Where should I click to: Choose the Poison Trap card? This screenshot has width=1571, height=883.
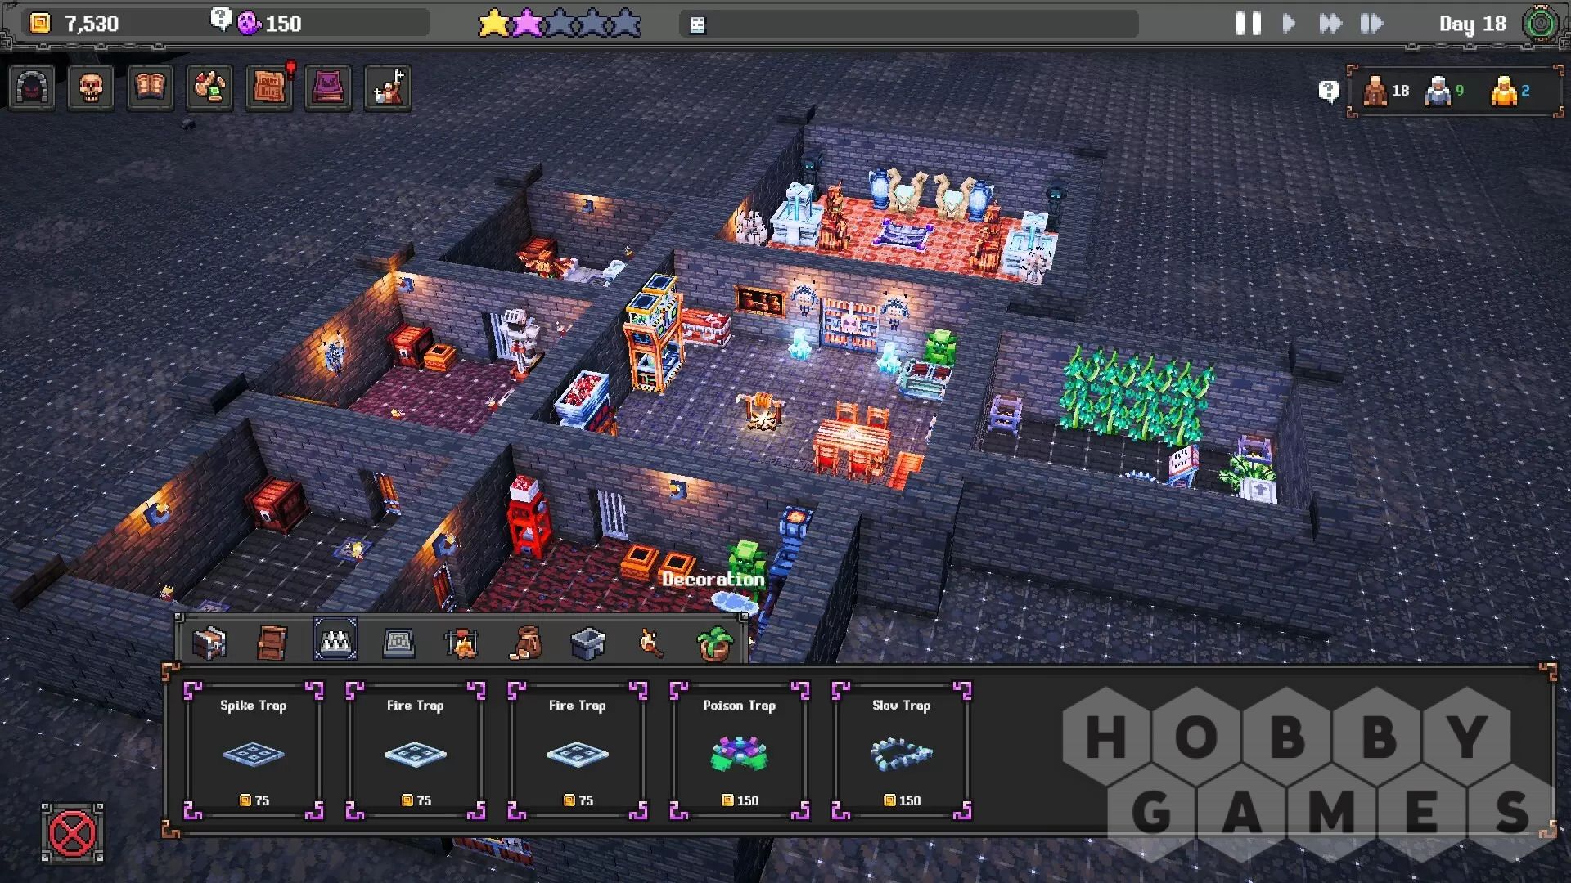pos(740,751)
